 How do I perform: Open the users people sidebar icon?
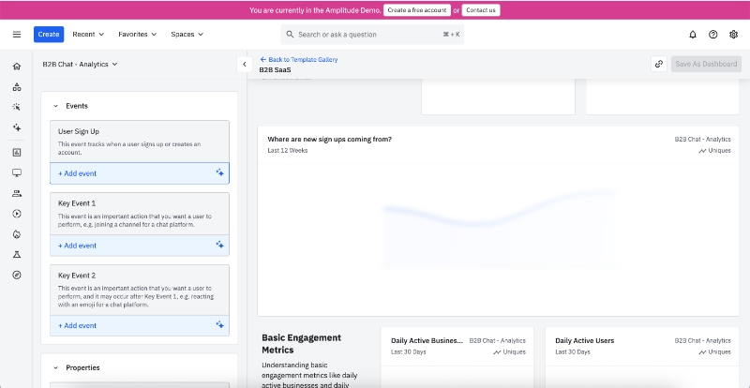[x=17, y=193]
